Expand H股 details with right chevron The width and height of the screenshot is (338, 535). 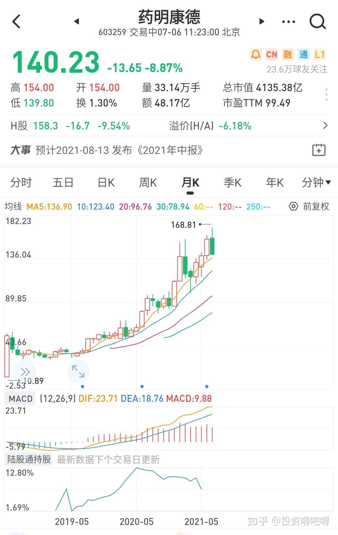325,126
